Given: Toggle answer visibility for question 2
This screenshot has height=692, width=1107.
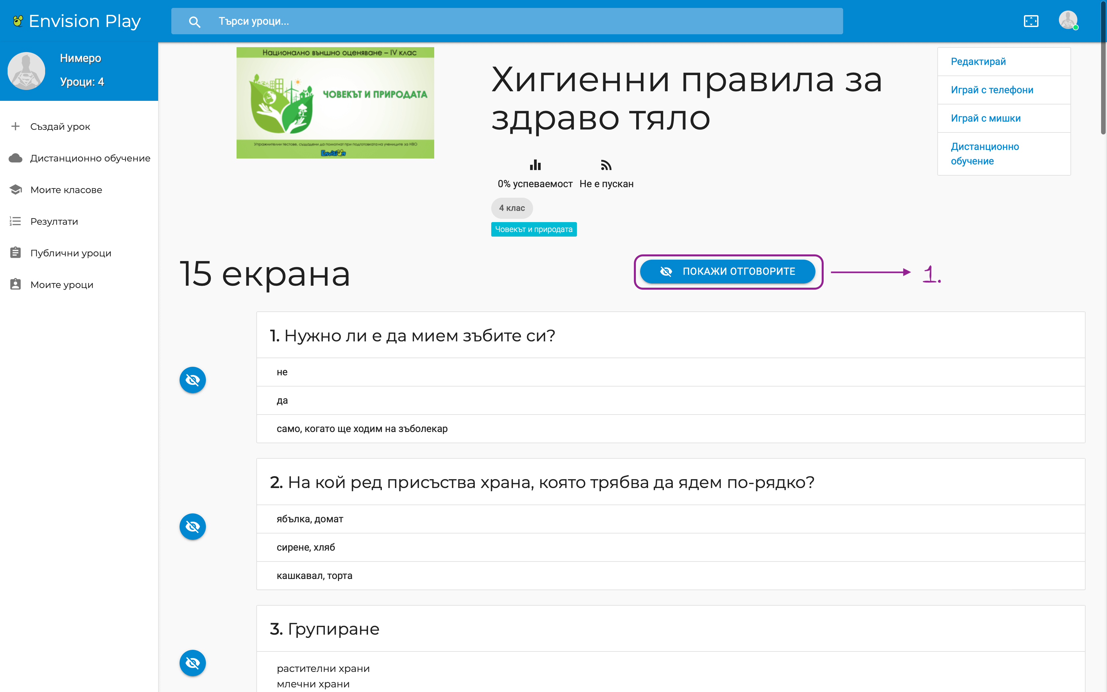Looking at the screenshot, I should (x=193, y=526).
